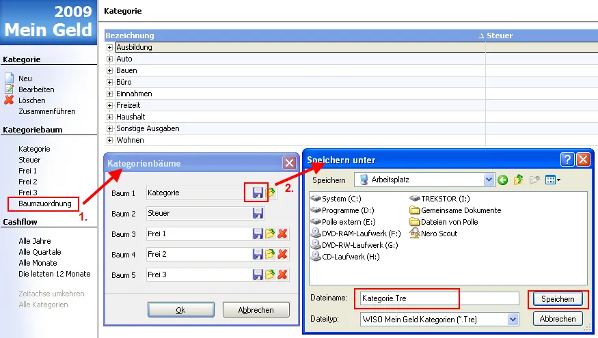
Task: Choose Zusammenführen in Kategorie menu
Action: 47,111
